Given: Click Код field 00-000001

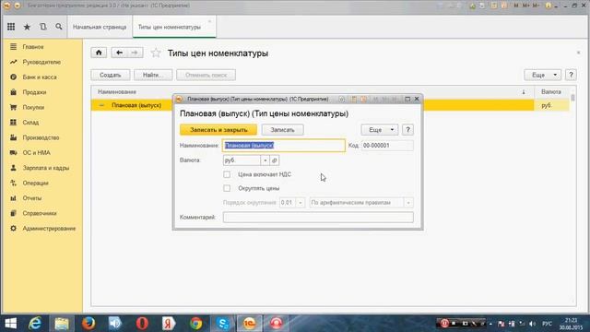Looking at the screenshot, I should pyautogui.click(x=387, y=146).
